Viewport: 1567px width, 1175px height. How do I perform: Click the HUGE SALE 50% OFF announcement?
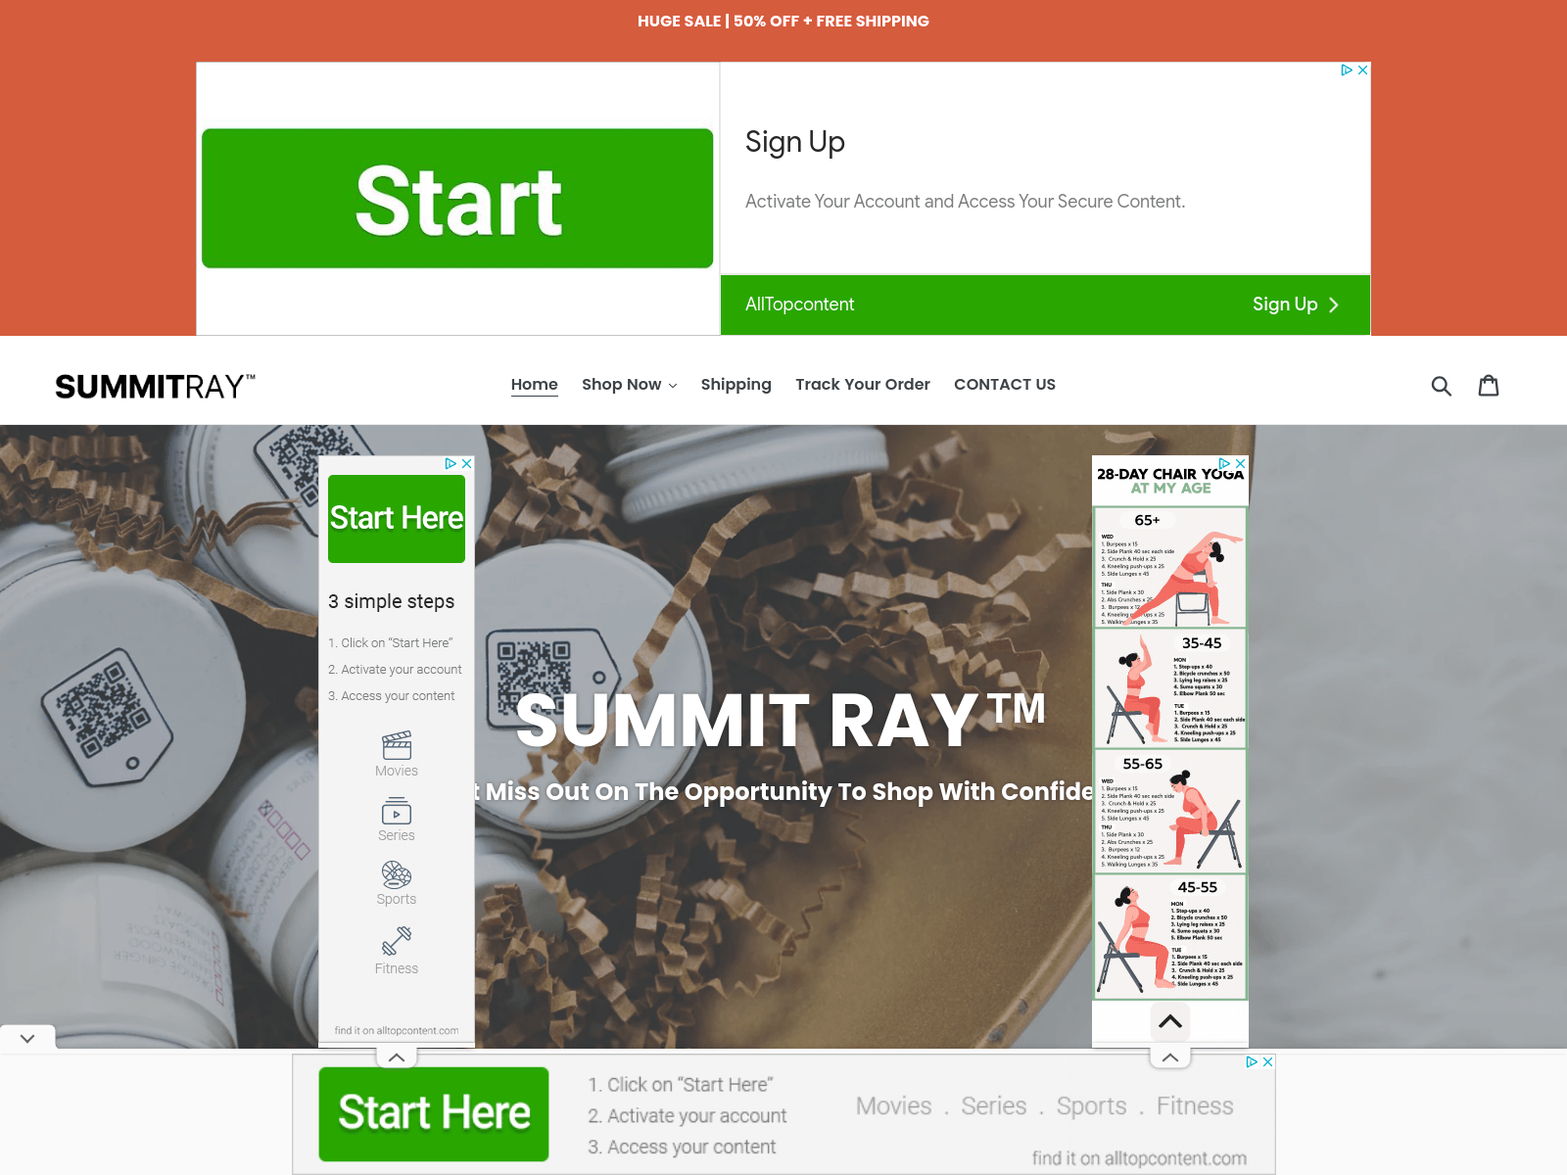click(783, 22)
